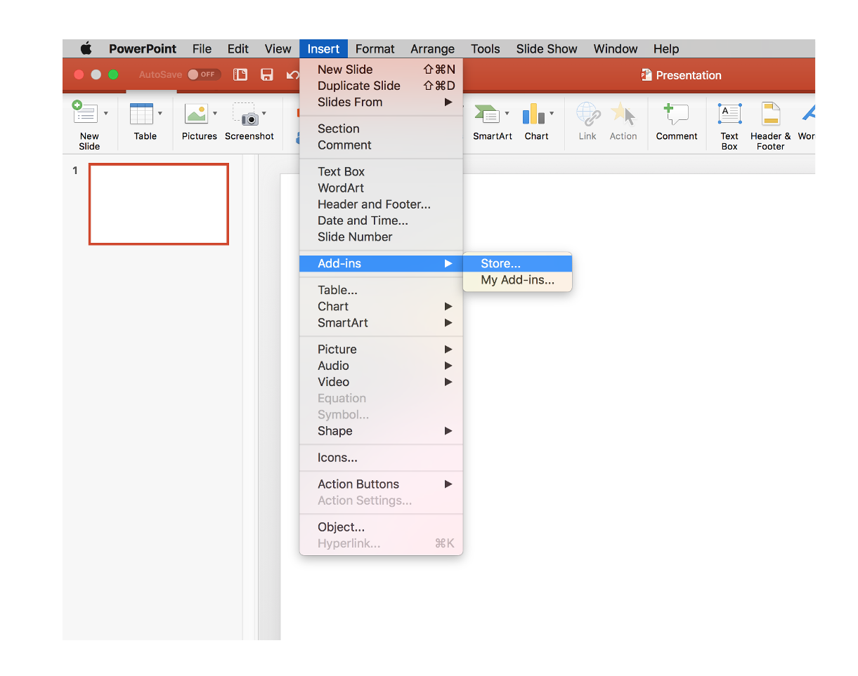Click the Link globe icon in the toolbar

[x=587, y=114]
